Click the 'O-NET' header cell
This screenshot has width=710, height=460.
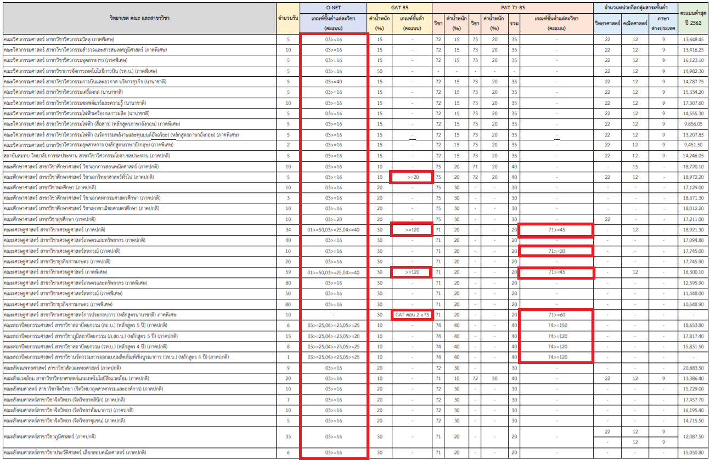click(334, 8)
